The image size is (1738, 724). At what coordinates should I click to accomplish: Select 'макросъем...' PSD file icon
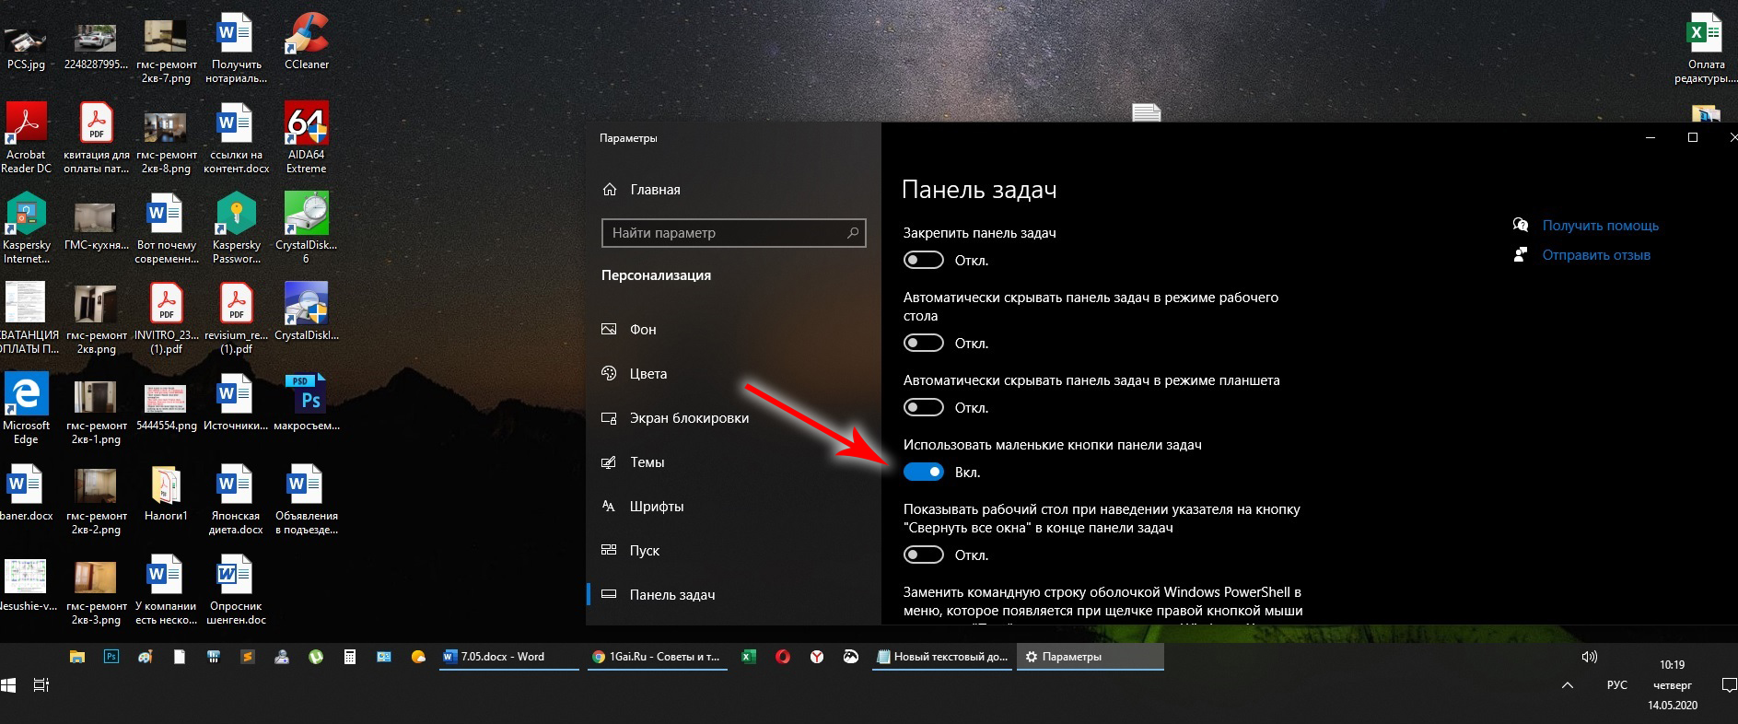pos(307,403)
